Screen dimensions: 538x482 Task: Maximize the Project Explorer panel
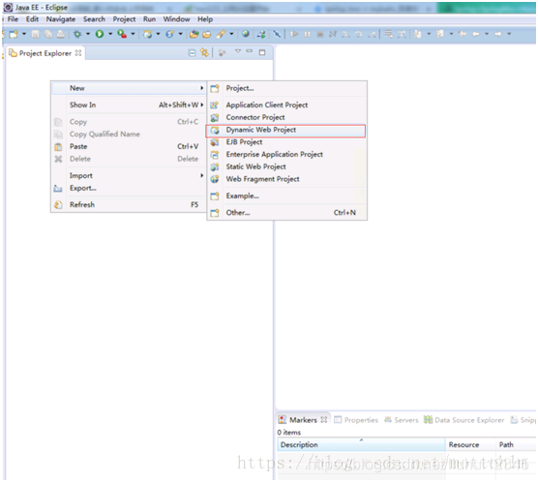[x=262, y=52]
